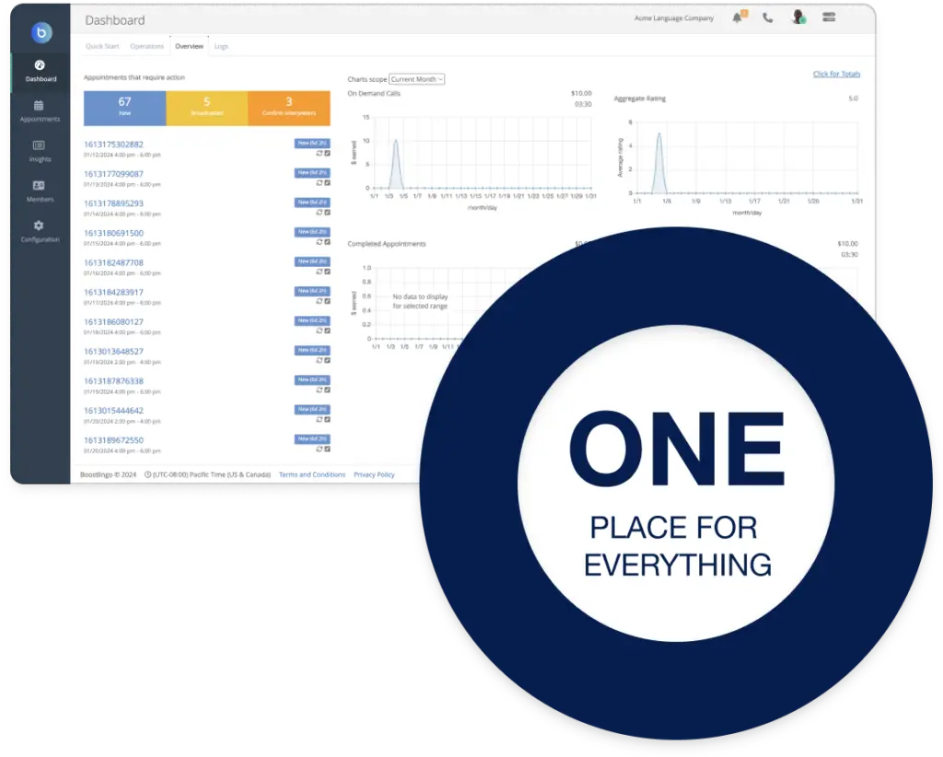The height and width of the screenshot is (757, 943).
Task: Click refresh icon for appointment 1613177099087
Action: [x=320, y=182]
